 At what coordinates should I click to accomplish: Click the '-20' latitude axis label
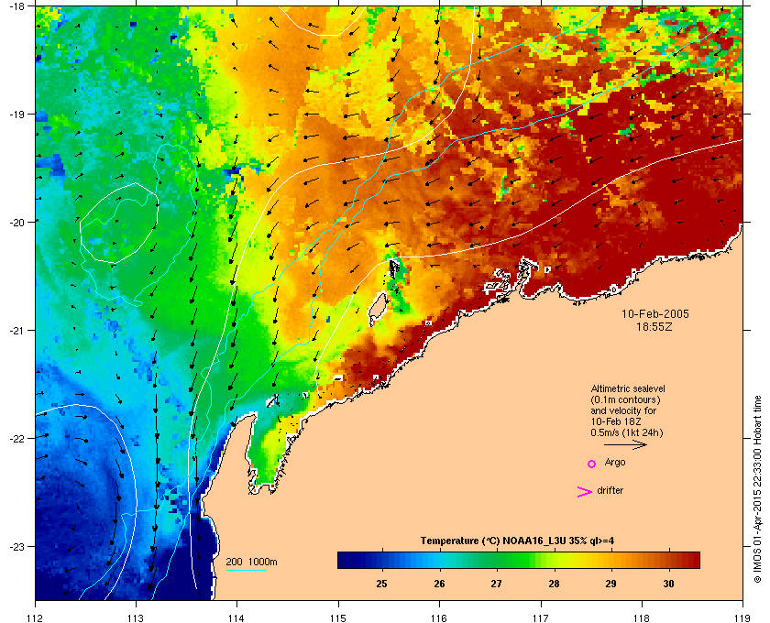click(x=17, y=222)
